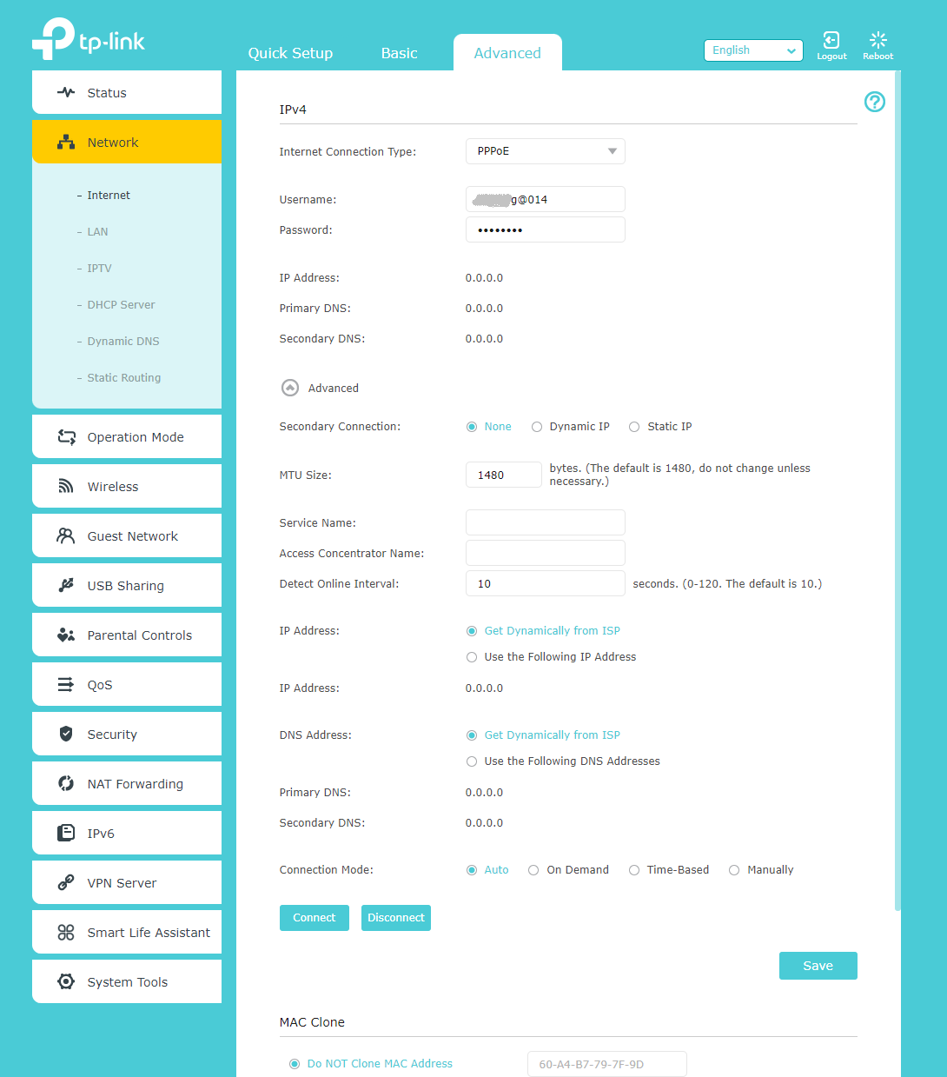Collapse the Advanced settings section
The height and width of the screenshot is (1077, 947).
click(290, 388)
